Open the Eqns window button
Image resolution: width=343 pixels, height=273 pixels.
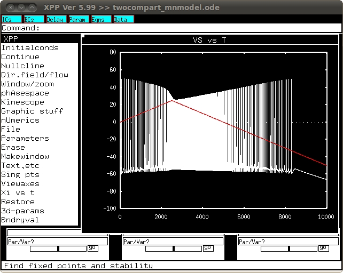[101, 19]
